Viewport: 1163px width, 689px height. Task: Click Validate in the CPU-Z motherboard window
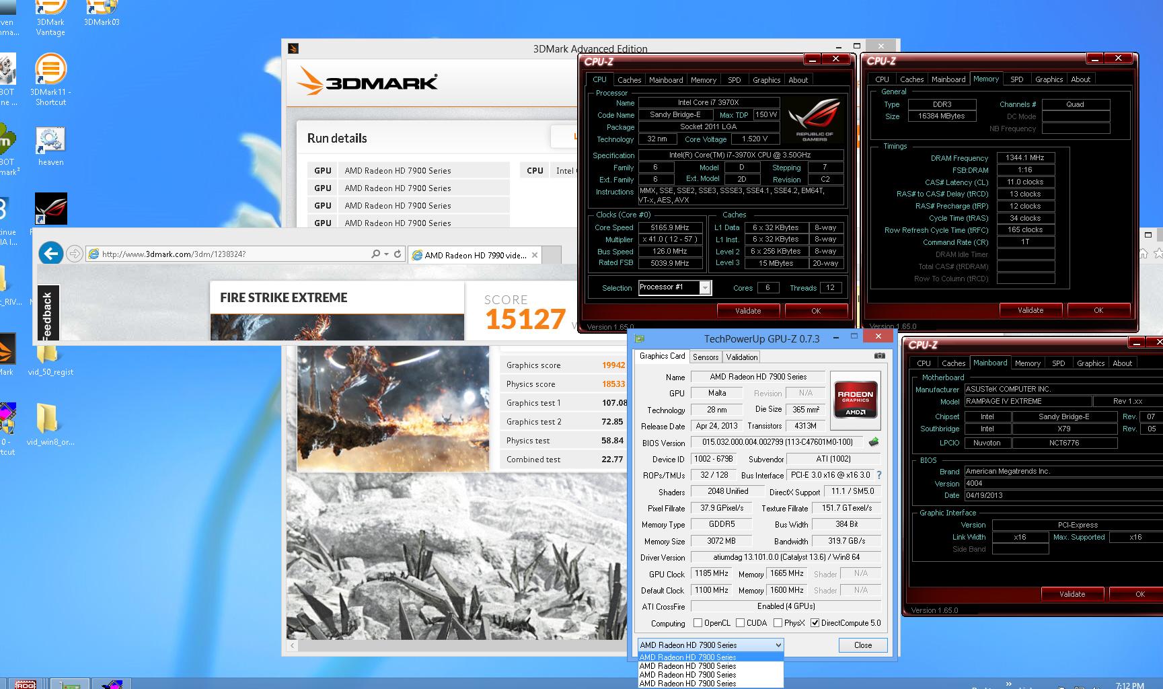pyautogui.click(x=1072, y=593)
